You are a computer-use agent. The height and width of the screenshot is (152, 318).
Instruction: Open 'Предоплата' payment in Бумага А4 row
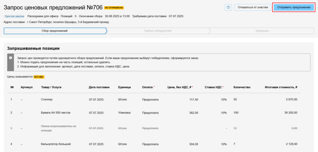tap(150, 113)
